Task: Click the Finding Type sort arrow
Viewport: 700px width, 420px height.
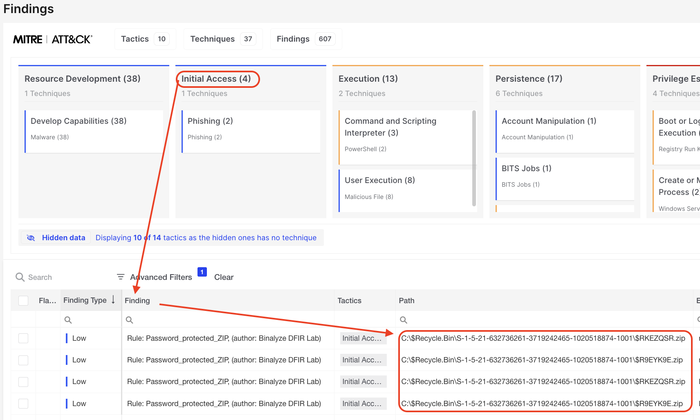Action: (x=113, y=300)
